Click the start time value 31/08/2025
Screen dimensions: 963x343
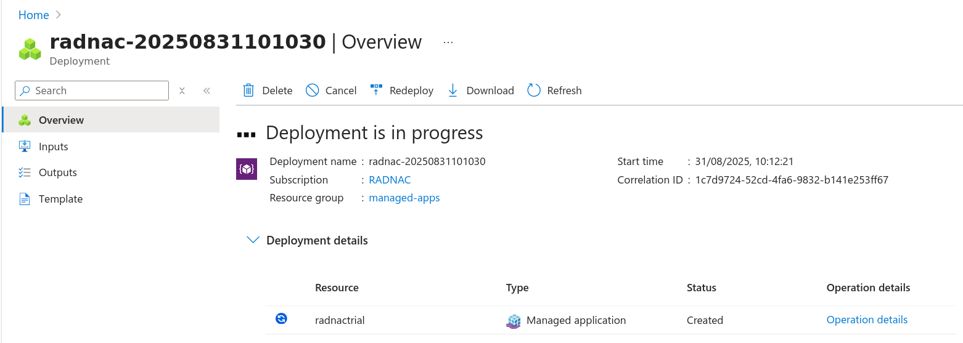[744, 161]
